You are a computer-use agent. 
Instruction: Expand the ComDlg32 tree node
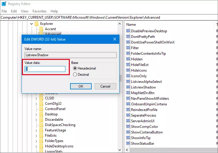coord(36,104)
